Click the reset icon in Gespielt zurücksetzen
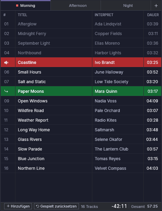The width and height of the screenshot is (162, 211). click(37, 206)
